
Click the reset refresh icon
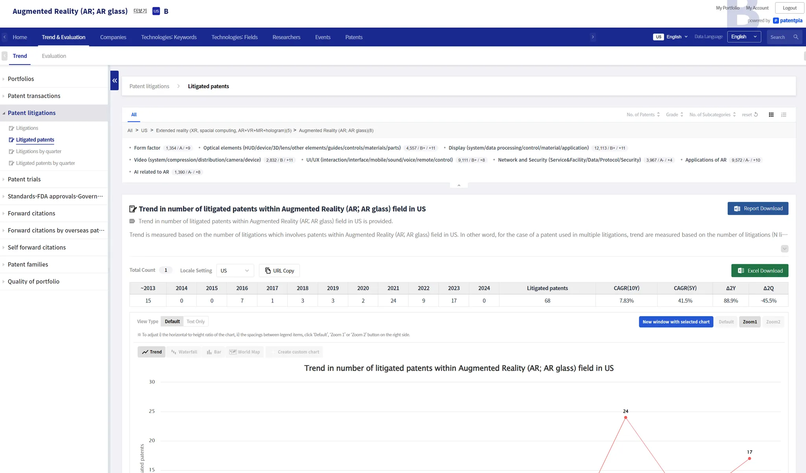tap(756, 115)
